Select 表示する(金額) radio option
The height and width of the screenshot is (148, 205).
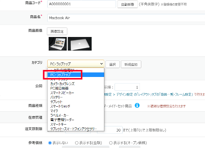click(77, 143)
